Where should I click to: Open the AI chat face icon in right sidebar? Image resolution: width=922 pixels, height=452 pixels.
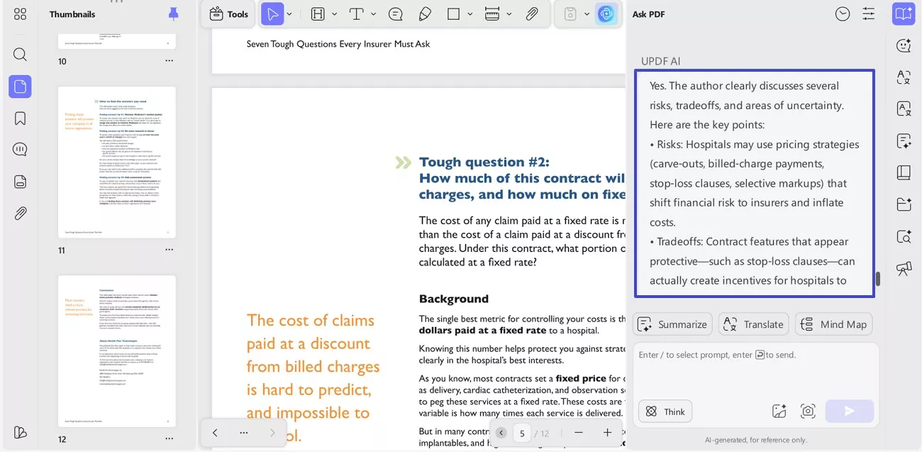click(x=904, y=45)
